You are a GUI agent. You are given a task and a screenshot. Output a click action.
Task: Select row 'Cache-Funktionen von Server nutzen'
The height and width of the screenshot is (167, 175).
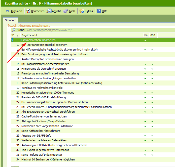click(x=93, y=116)
